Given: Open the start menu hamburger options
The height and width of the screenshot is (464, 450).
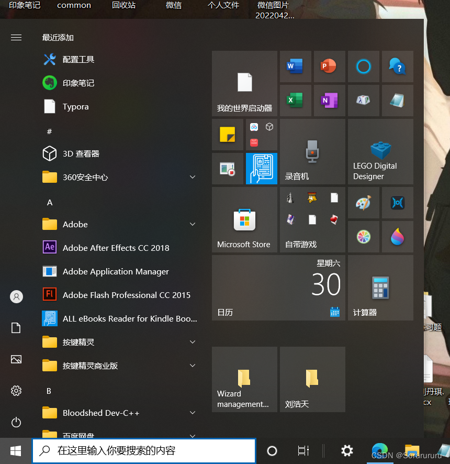Looking at the screenshot, I should (x=16, y=37).
